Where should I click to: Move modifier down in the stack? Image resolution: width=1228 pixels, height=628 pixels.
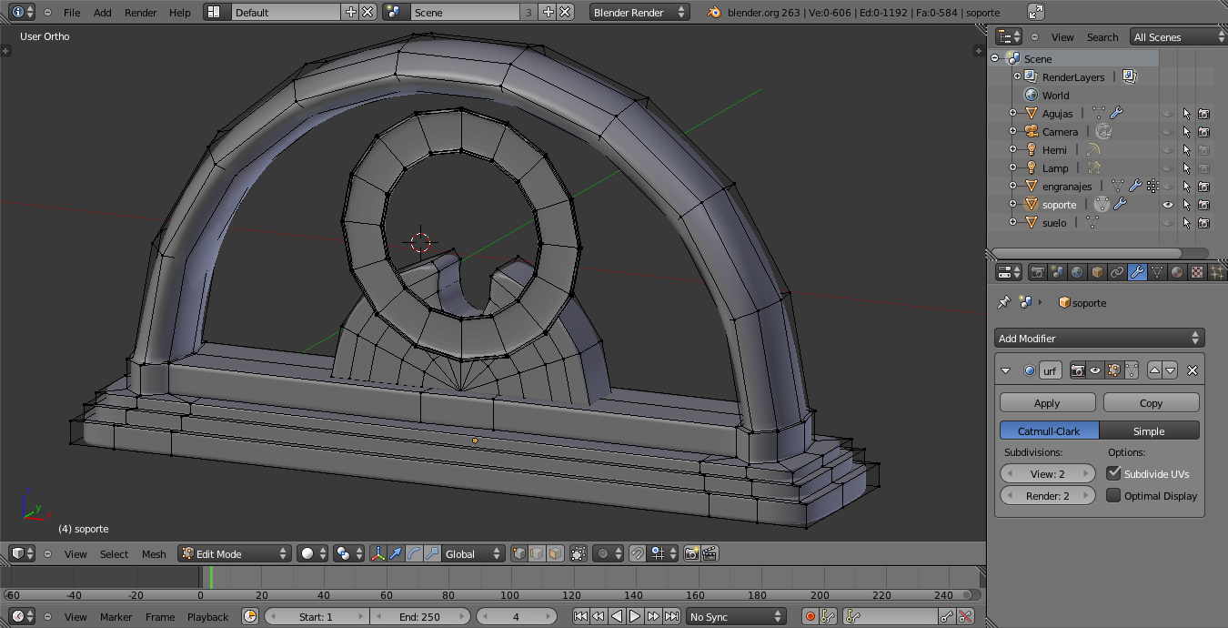tap(1170, 370)
